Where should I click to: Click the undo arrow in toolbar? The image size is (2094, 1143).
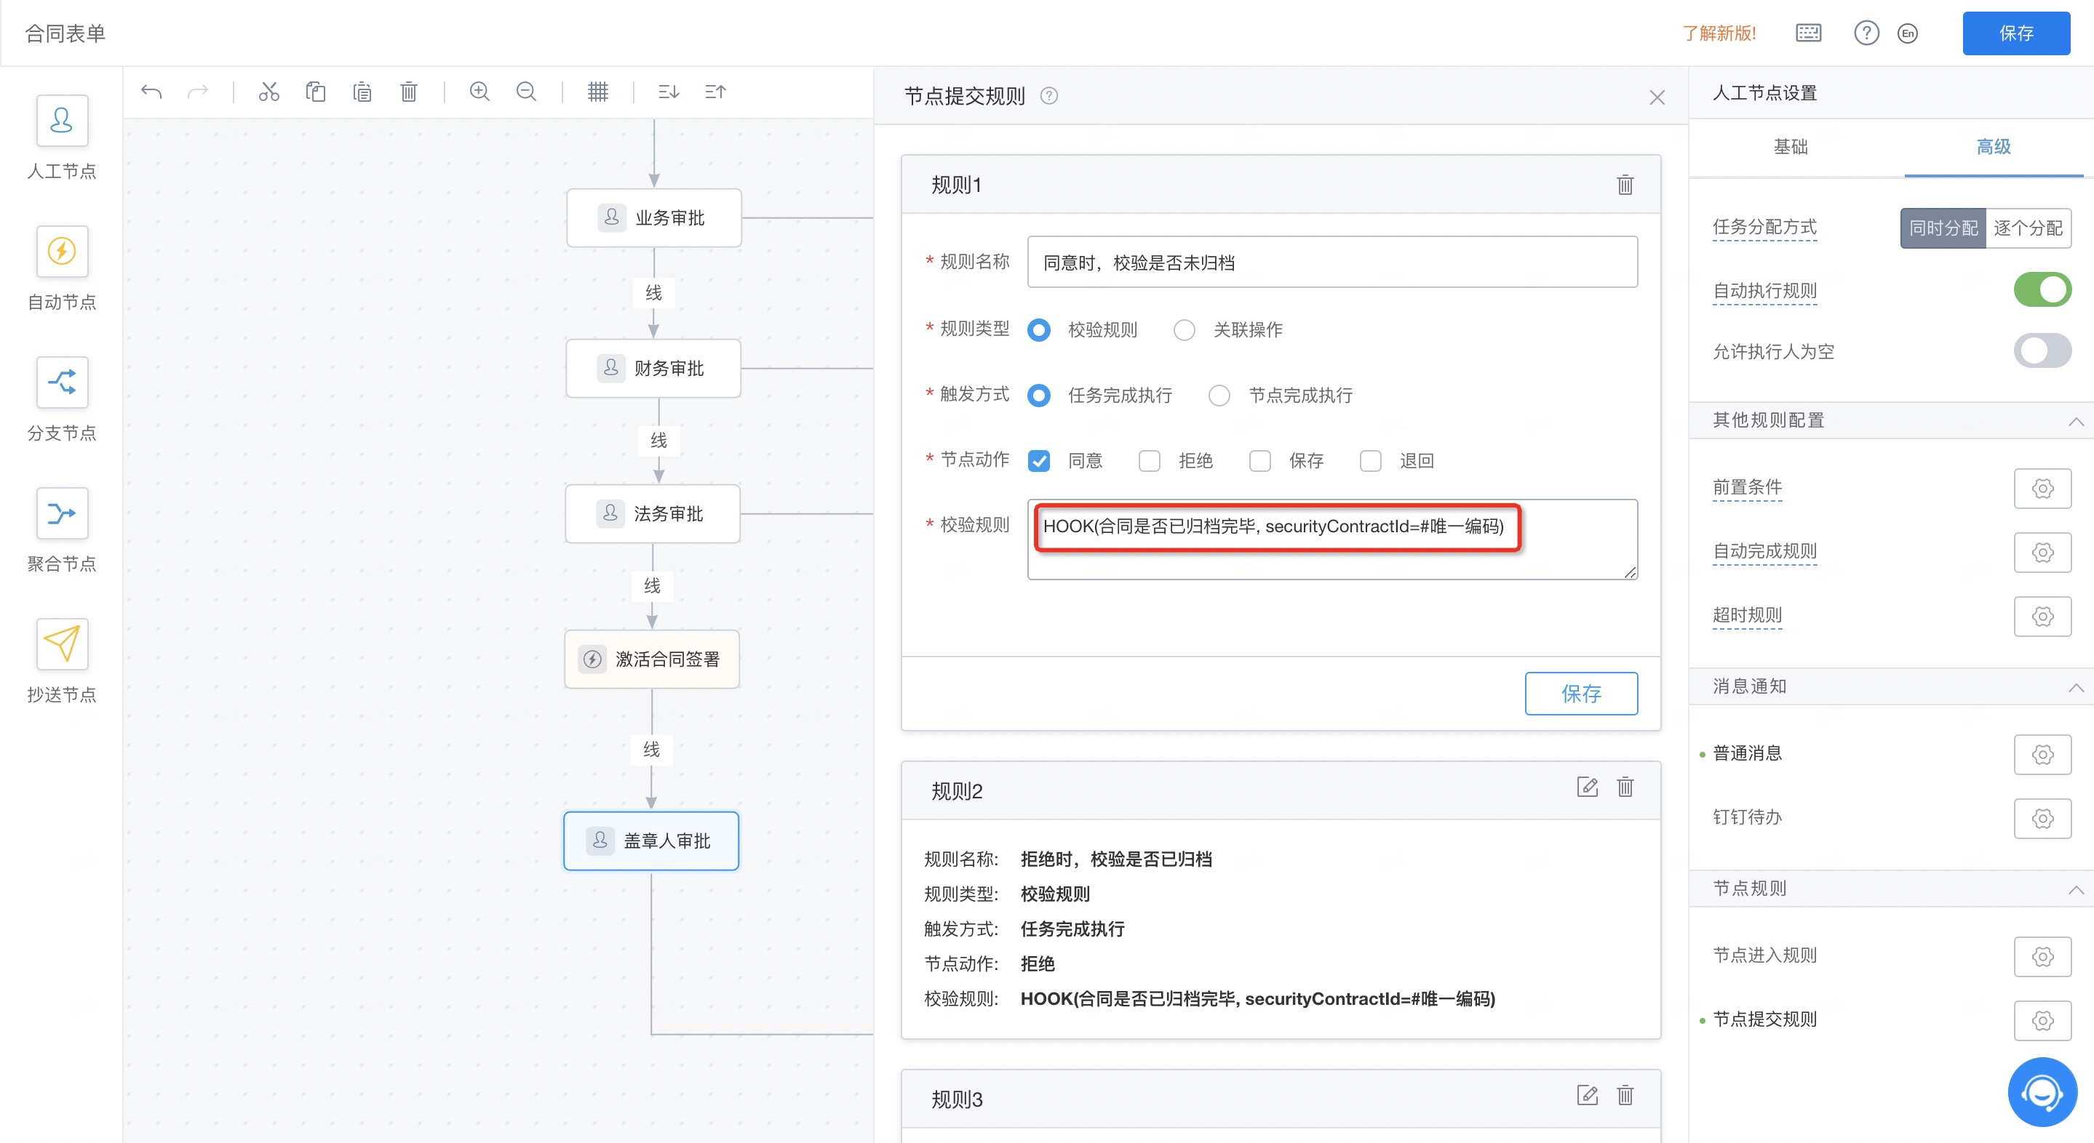tap(151, 92)
